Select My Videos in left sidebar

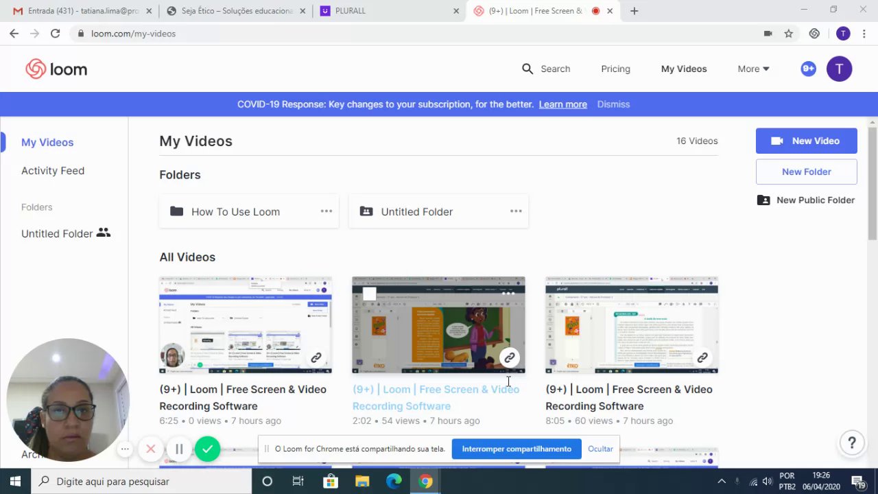click(47, 142)
